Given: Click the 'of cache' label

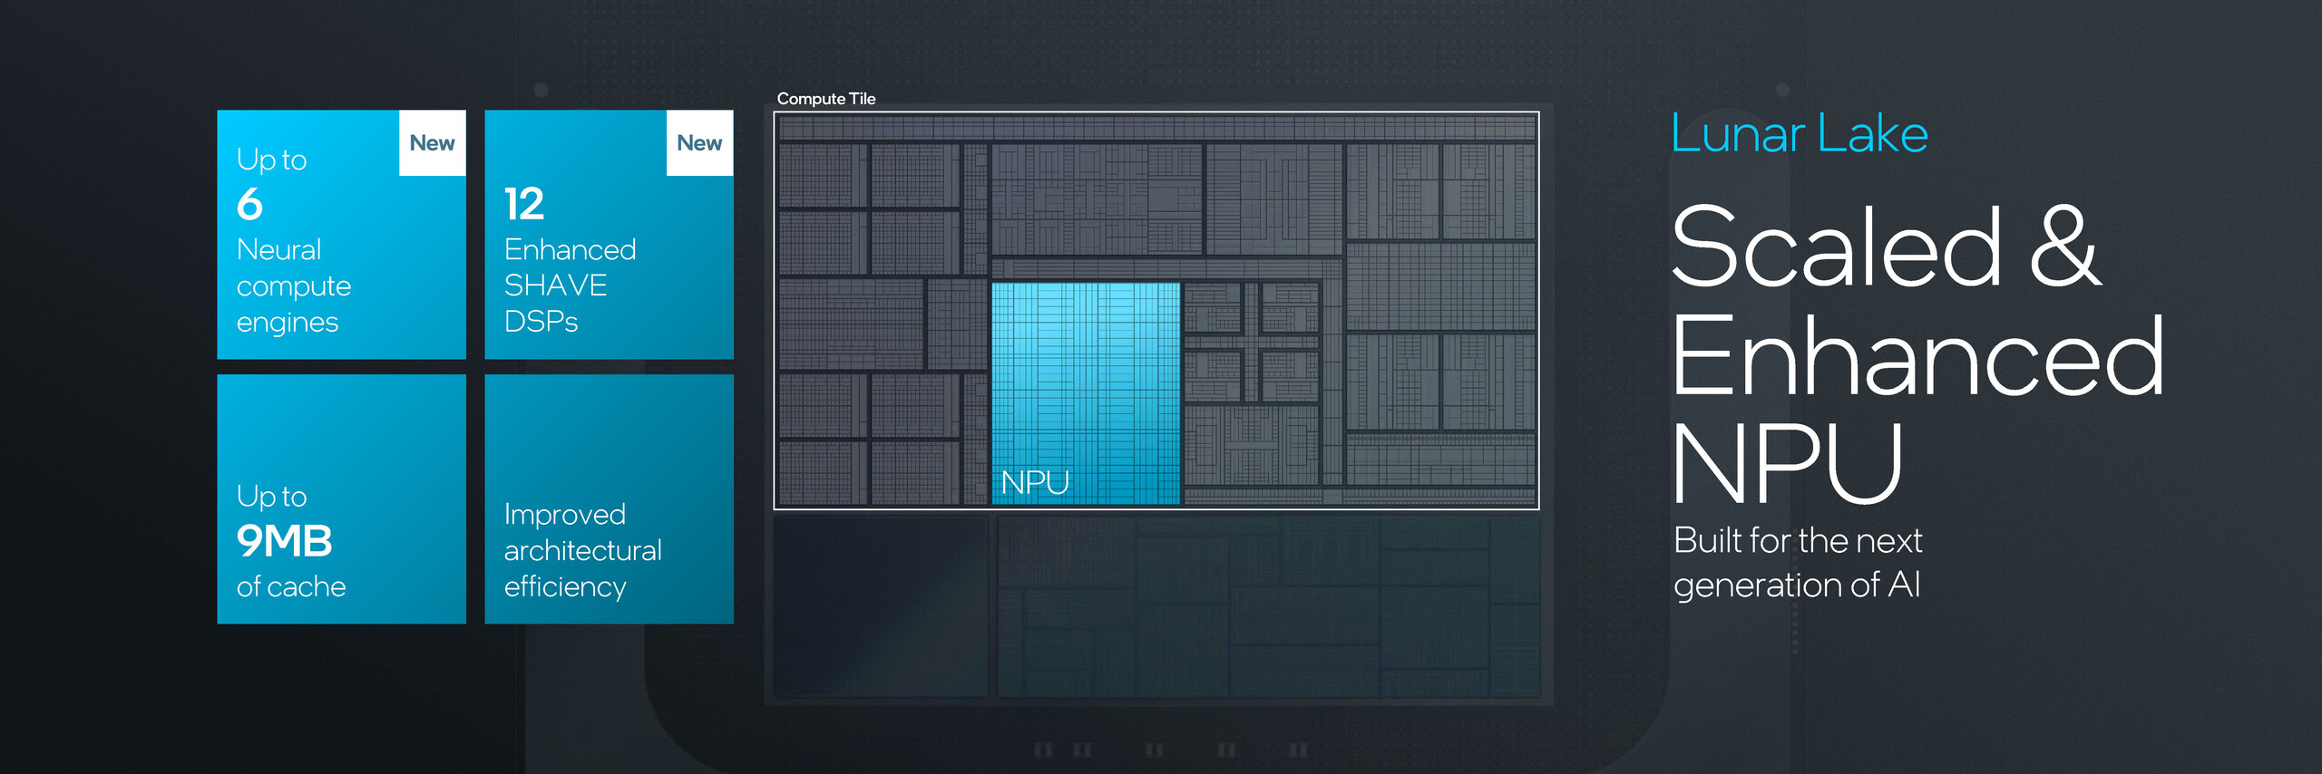Looking at the screenshot, I should (x=291, y=586).
